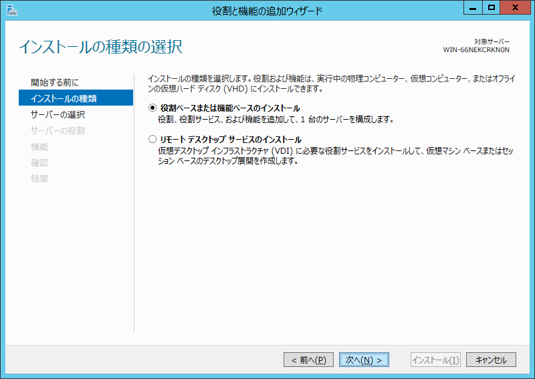Viewport: 535px width, 379px height.
Task: Minimize the wizard window
Action: [474, 8]
